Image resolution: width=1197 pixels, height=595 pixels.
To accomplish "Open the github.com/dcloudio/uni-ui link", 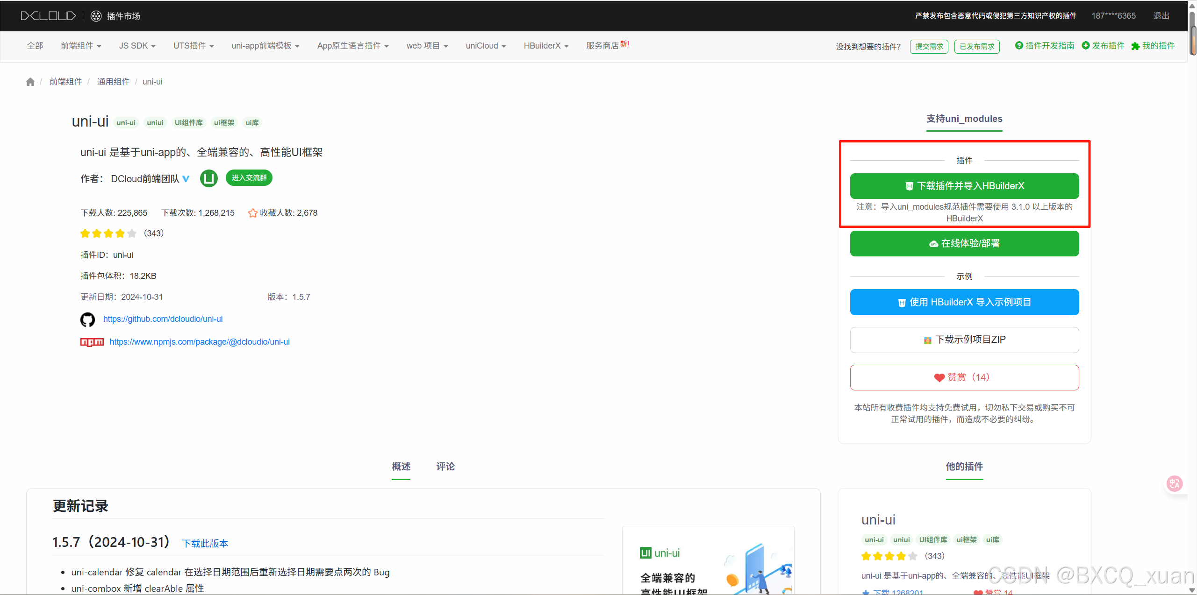I will [163, 319].
